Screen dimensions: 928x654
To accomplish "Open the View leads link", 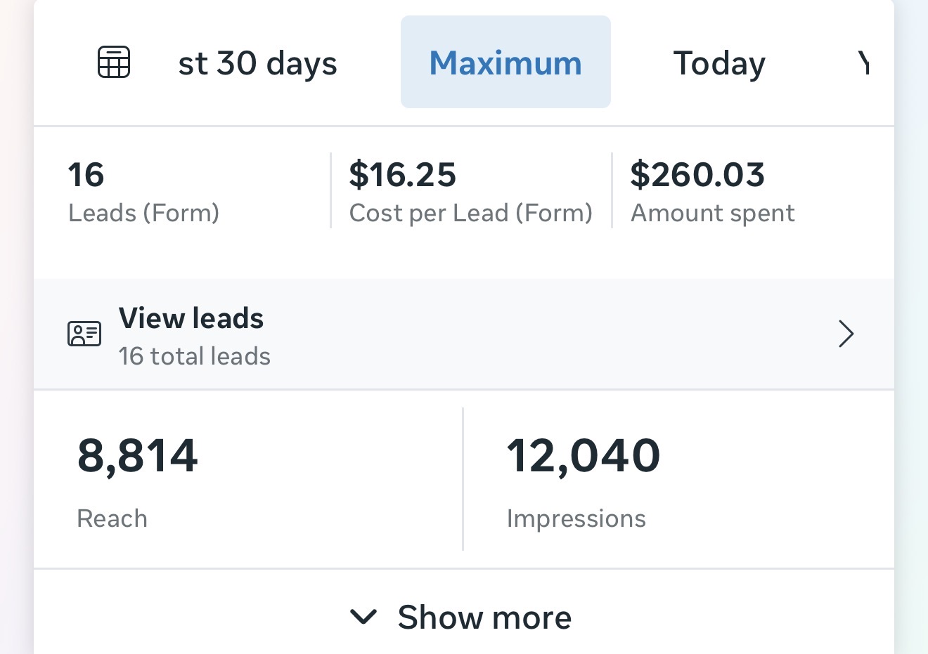I will (x=191, y=318).
